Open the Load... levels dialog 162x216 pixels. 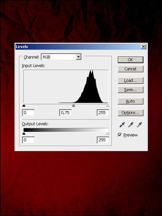coord(131,81)
